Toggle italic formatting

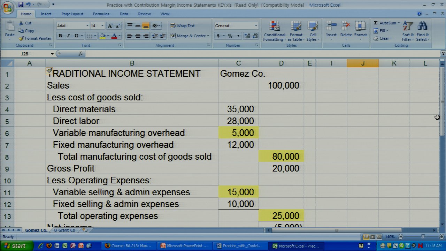click(x=68, y=36)
